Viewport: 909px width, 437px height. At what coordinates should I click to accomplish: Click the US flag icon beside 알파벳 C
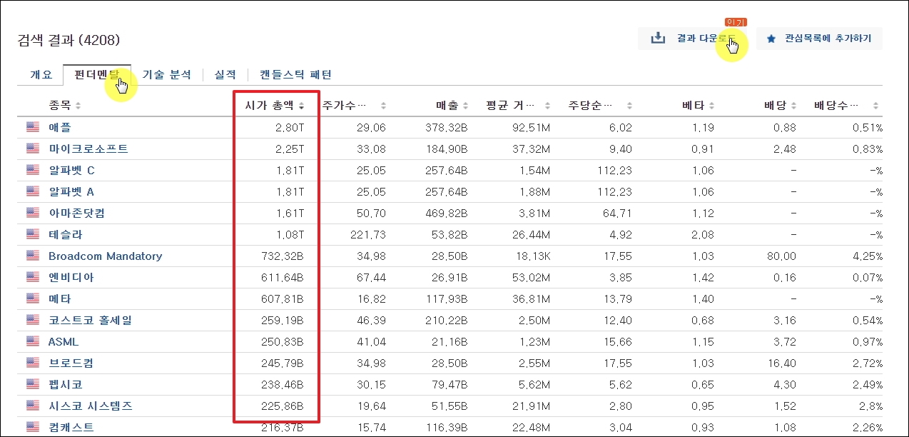click(x=33, y=170)
